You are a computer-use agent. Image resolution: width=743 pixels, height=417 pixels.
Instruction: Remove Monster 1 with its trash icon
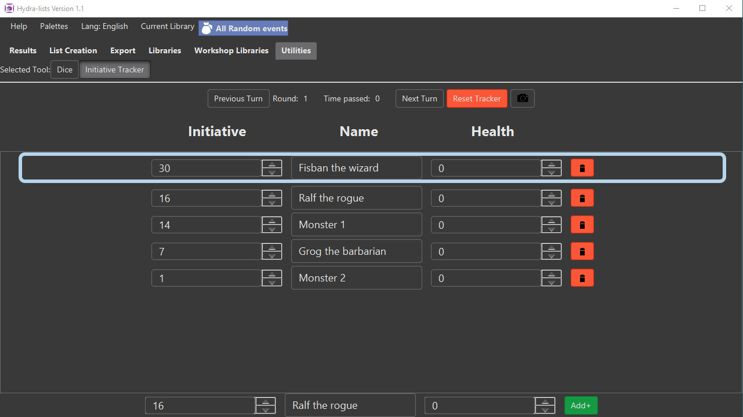[582, 224]
